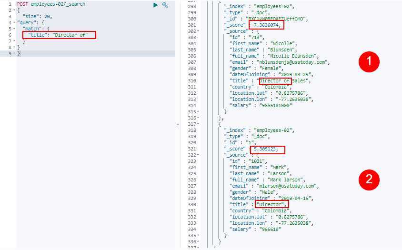The image size is (402, 250).
Task: Click "first_name" : "Nicolle" in the output
Action: (x=262, y=44)
